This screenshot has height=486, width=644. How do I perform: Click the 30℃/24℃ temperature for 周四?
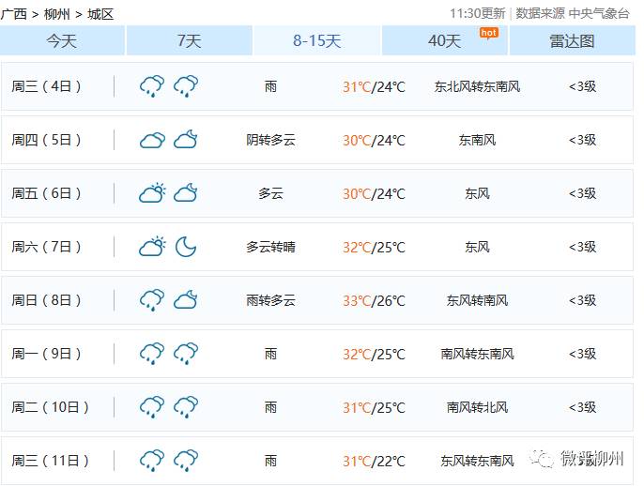click(374, 141)
